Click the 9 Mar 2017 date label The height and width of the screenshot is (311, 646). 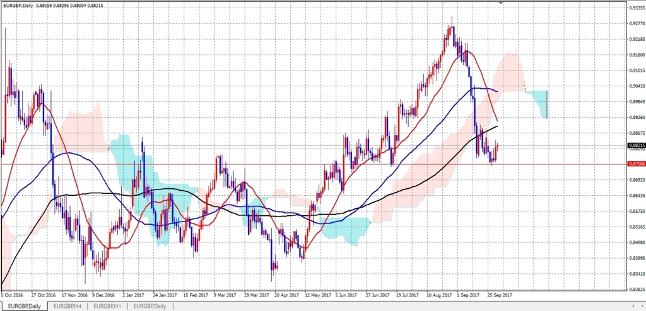225,295
